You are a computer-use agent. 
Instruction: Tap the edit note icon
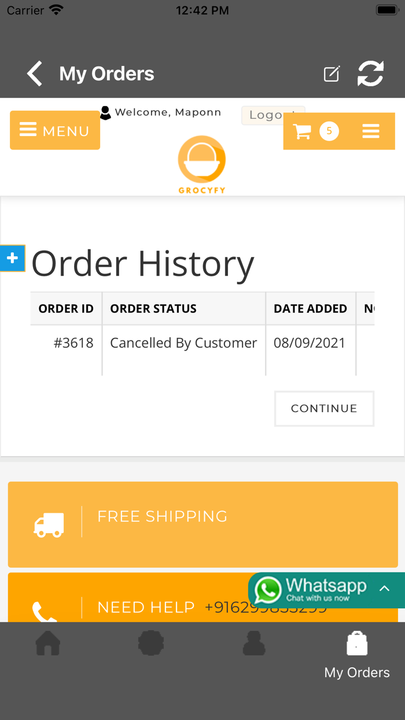coord(332,74)
